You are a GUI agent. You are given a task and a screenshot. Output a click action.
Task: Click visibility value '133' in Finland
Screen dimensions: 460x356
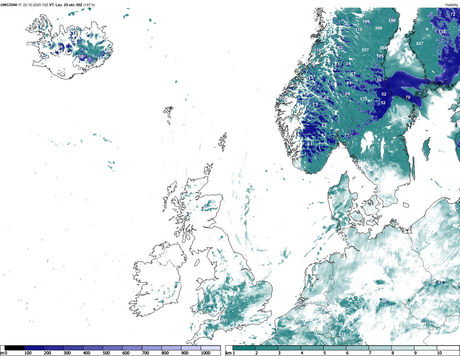[x=442, y=32]
